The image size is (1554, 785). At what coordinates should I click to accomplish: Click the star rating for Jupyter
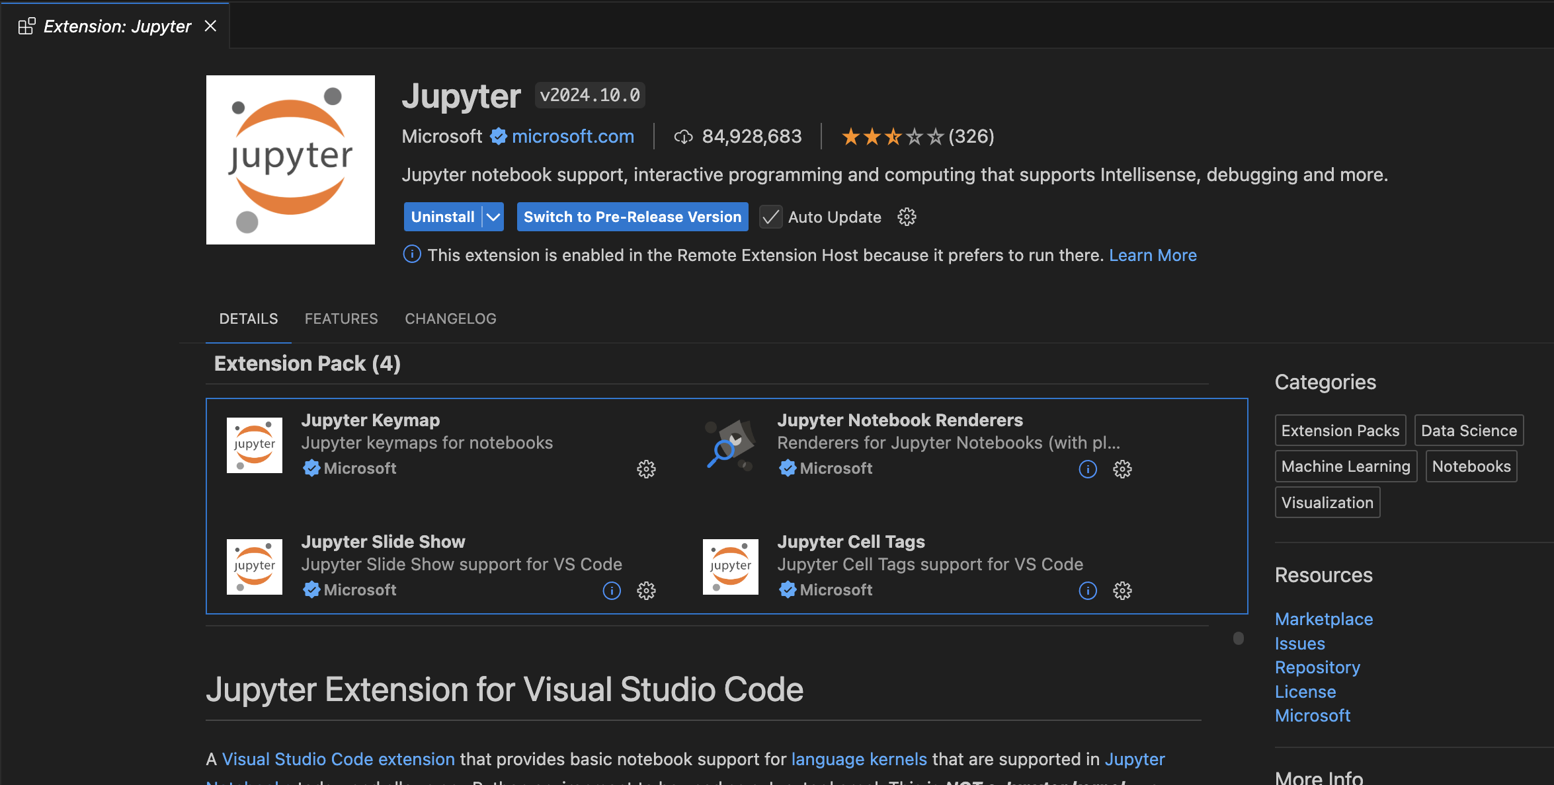[x=892, y=137]
